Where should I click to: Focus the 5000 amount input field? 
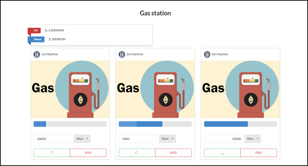[139, 139]
